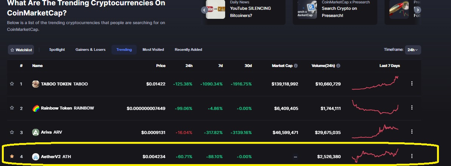The image size is (451, 166).
Task: Select the Trending tab
Action: click(x=124, y=50)
